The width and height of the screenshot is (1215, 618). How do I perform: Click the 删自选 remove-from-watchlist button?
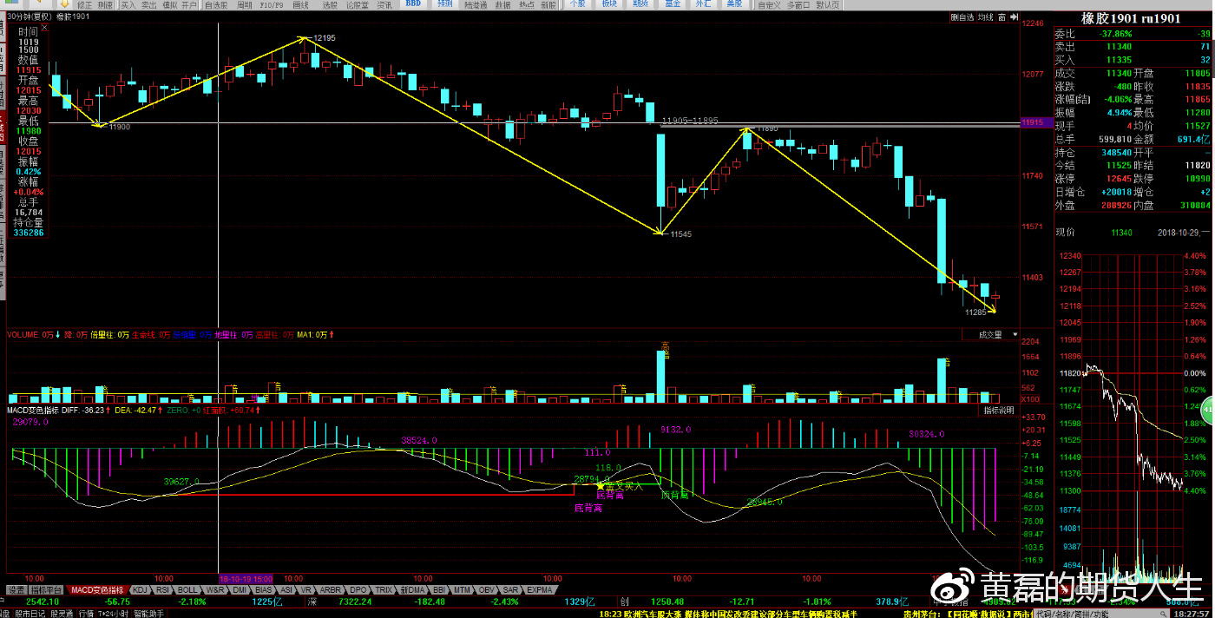[962, 16]
